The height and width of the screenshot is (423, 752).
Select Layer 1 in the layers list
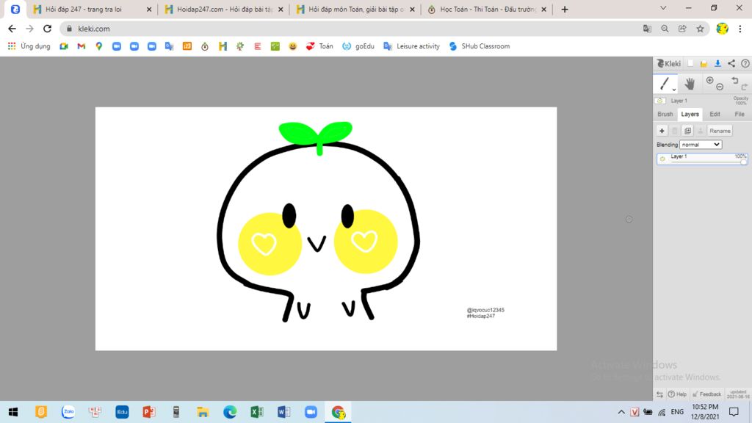702,159
